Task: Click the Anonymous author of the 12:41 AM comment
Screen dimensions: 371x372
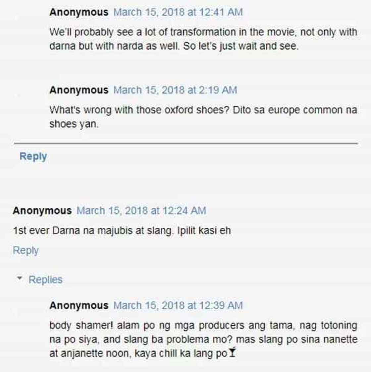Action: tap(79, 12)
